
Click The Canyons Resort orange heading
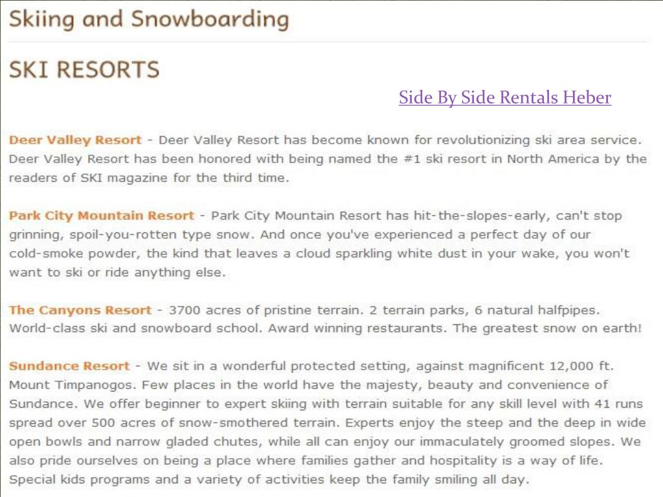click(80, 310)
